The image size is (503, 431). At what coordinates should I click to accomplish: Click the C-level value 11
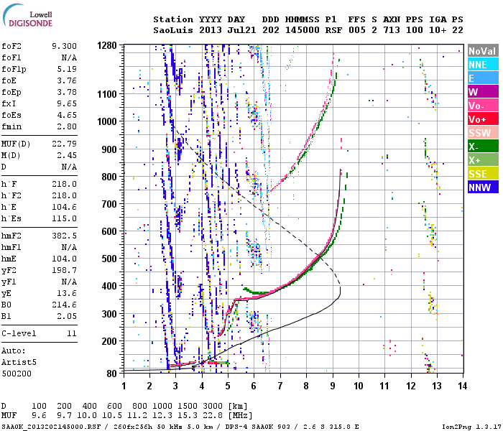coord(72,333)
